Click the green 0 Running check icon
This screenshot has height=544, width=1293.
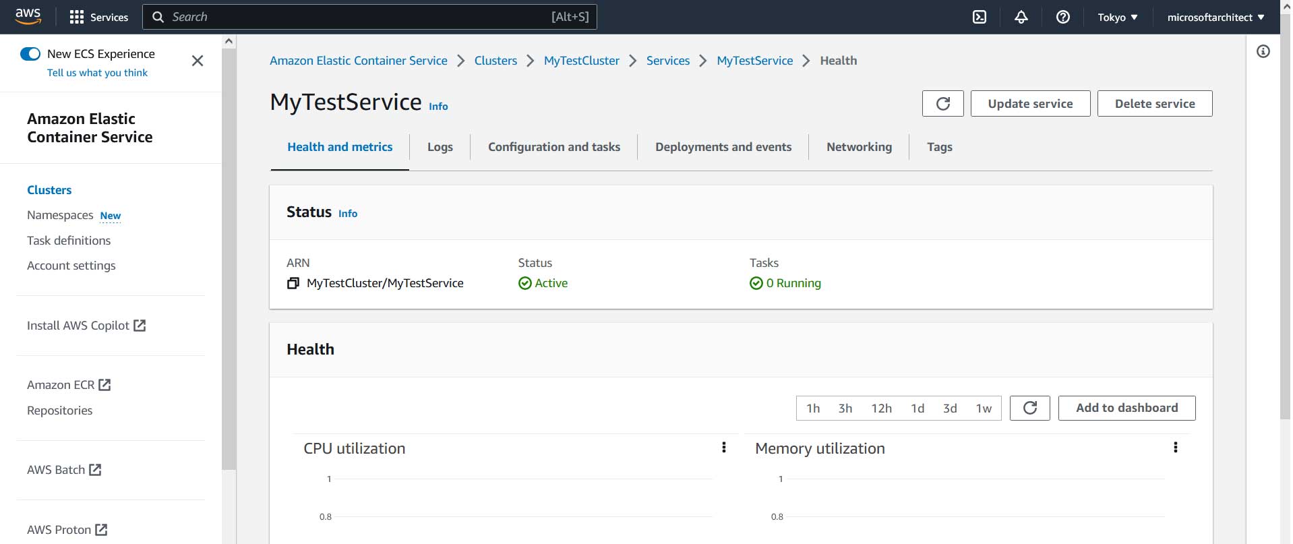(756, 283)
